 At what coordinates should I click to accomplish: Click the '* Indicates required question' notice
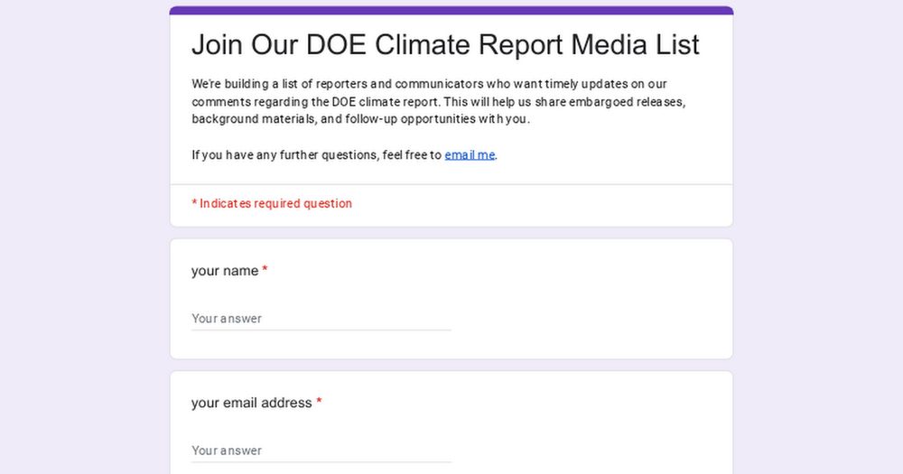pyautogui.click(x=272, y=203)
